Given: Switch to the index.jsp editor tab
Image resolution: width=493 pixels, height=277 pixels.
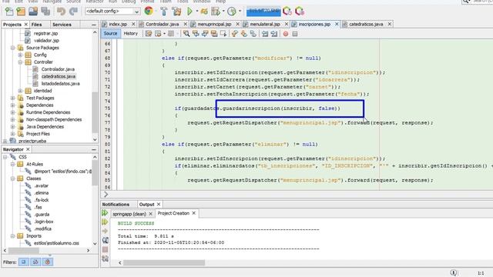Looking at the screenshot, I should pyautogui.click(x=118, y=24).
